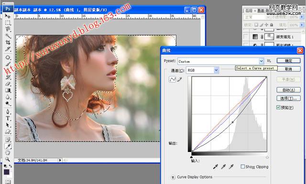Enable the Show Clipping checkbox
This screenshot has height=184, width=306.
tap(242, 167)
